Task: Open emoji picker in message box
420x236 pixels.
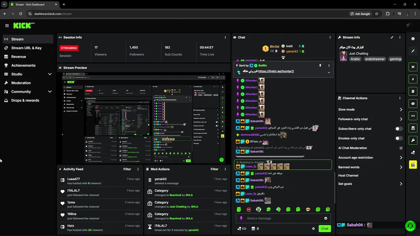Action: [x=325, y=218]
